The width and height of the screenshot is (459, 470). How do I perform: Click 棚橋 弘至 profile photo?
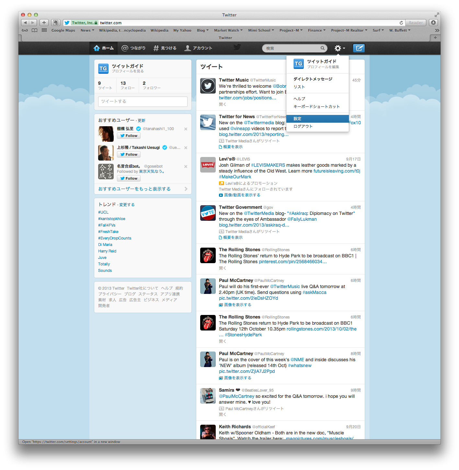(x=106, y=134)
